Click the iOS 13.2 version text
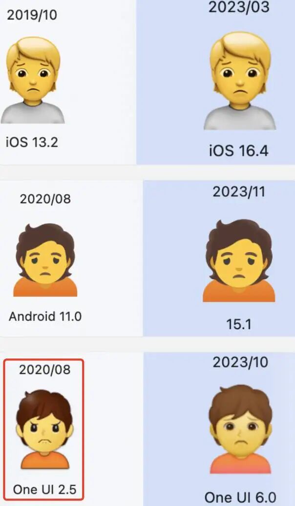 [32, 142]
